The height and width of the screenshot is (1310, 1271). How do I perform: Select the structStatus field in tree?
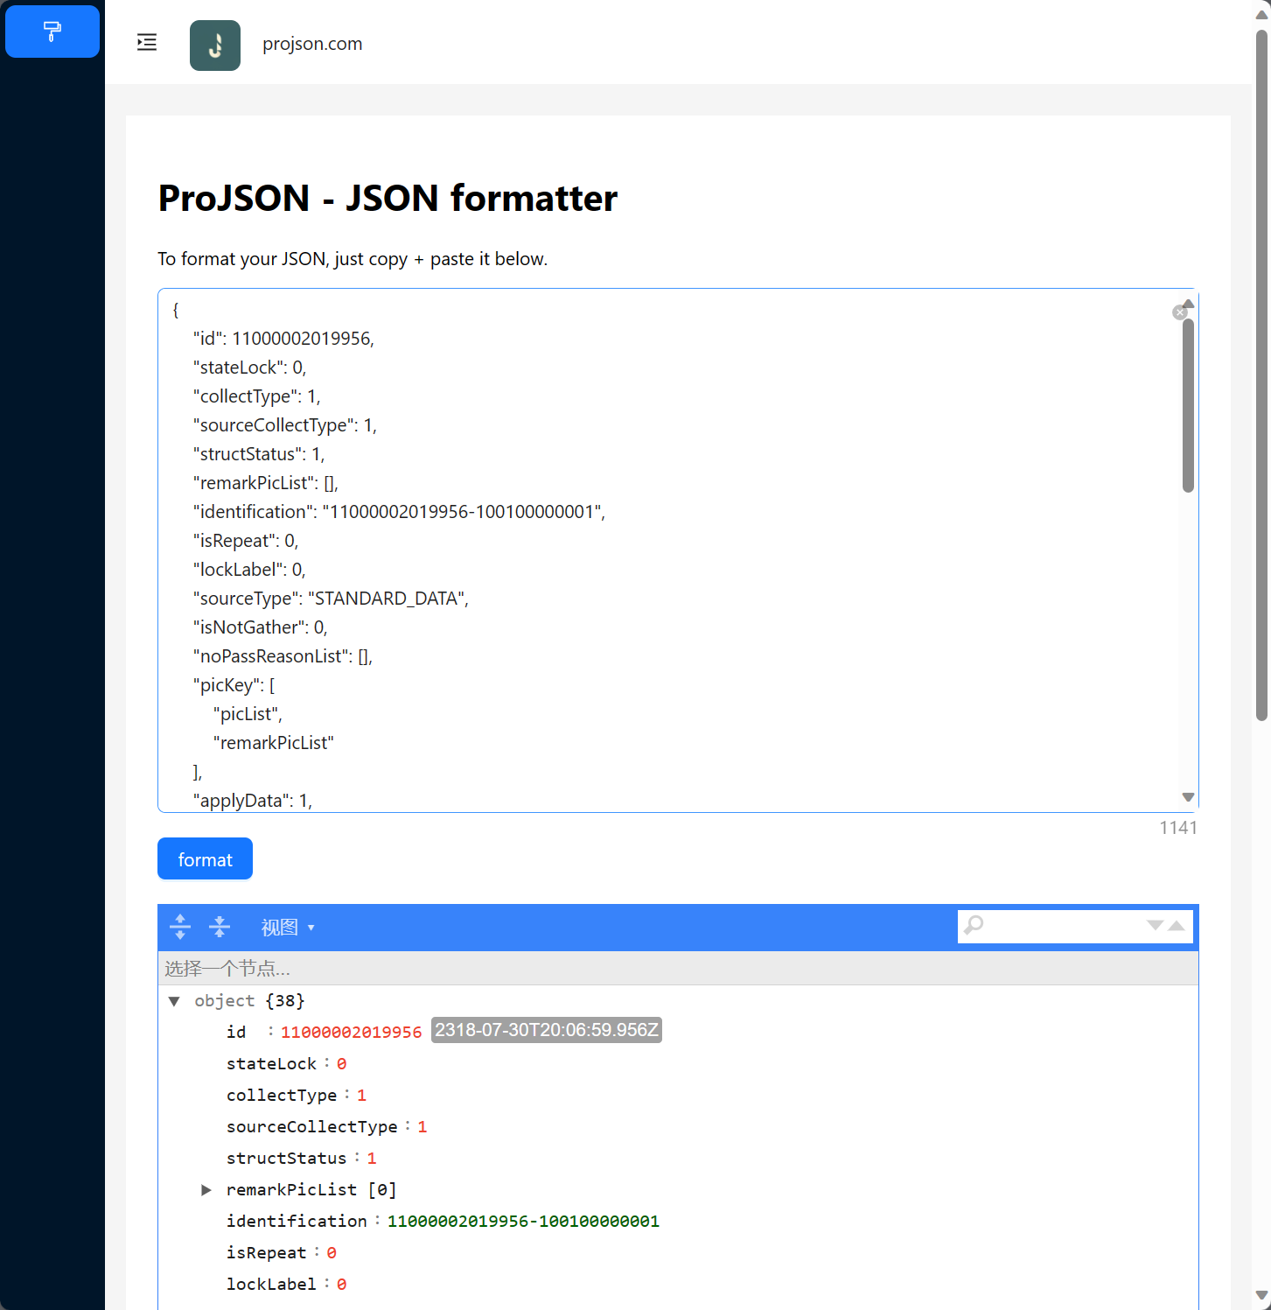pos(287,1159)
